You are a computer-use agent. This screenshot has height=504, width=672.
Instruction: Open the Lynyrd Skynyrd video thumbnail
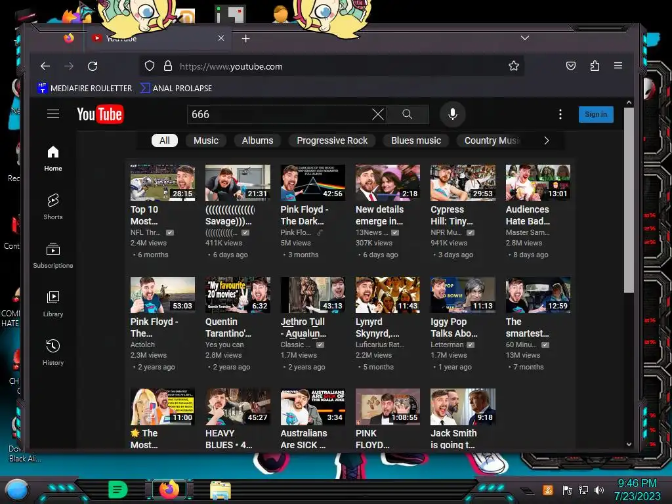click(388, 295)
